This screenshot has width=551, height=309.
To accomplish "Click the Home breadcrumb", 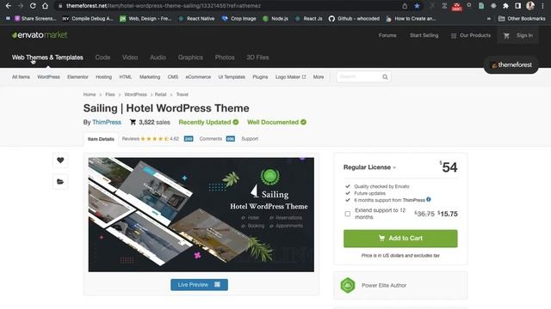I will (90, 94).
